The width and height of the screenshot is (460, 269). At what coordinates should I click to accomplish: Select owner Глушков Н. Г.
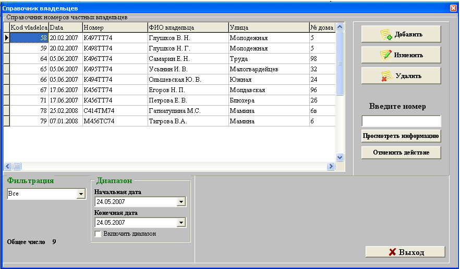pos(188,48)
